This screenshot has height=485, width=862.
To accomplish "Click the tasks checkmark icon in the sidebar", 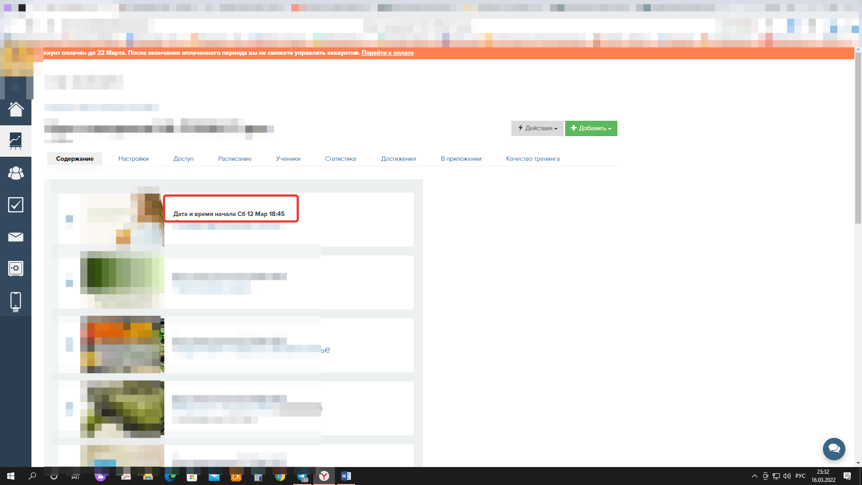I will pyautogui.click(x=16, y=205).
